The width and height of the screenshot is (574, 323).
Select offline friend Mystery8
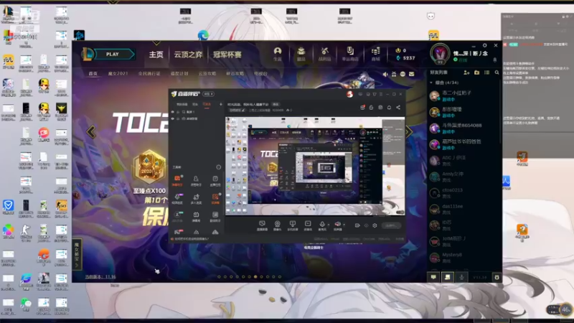[464, 258]
